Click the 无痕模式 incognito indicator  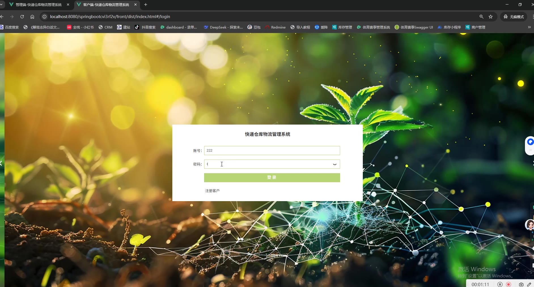(x=514, y=17)
